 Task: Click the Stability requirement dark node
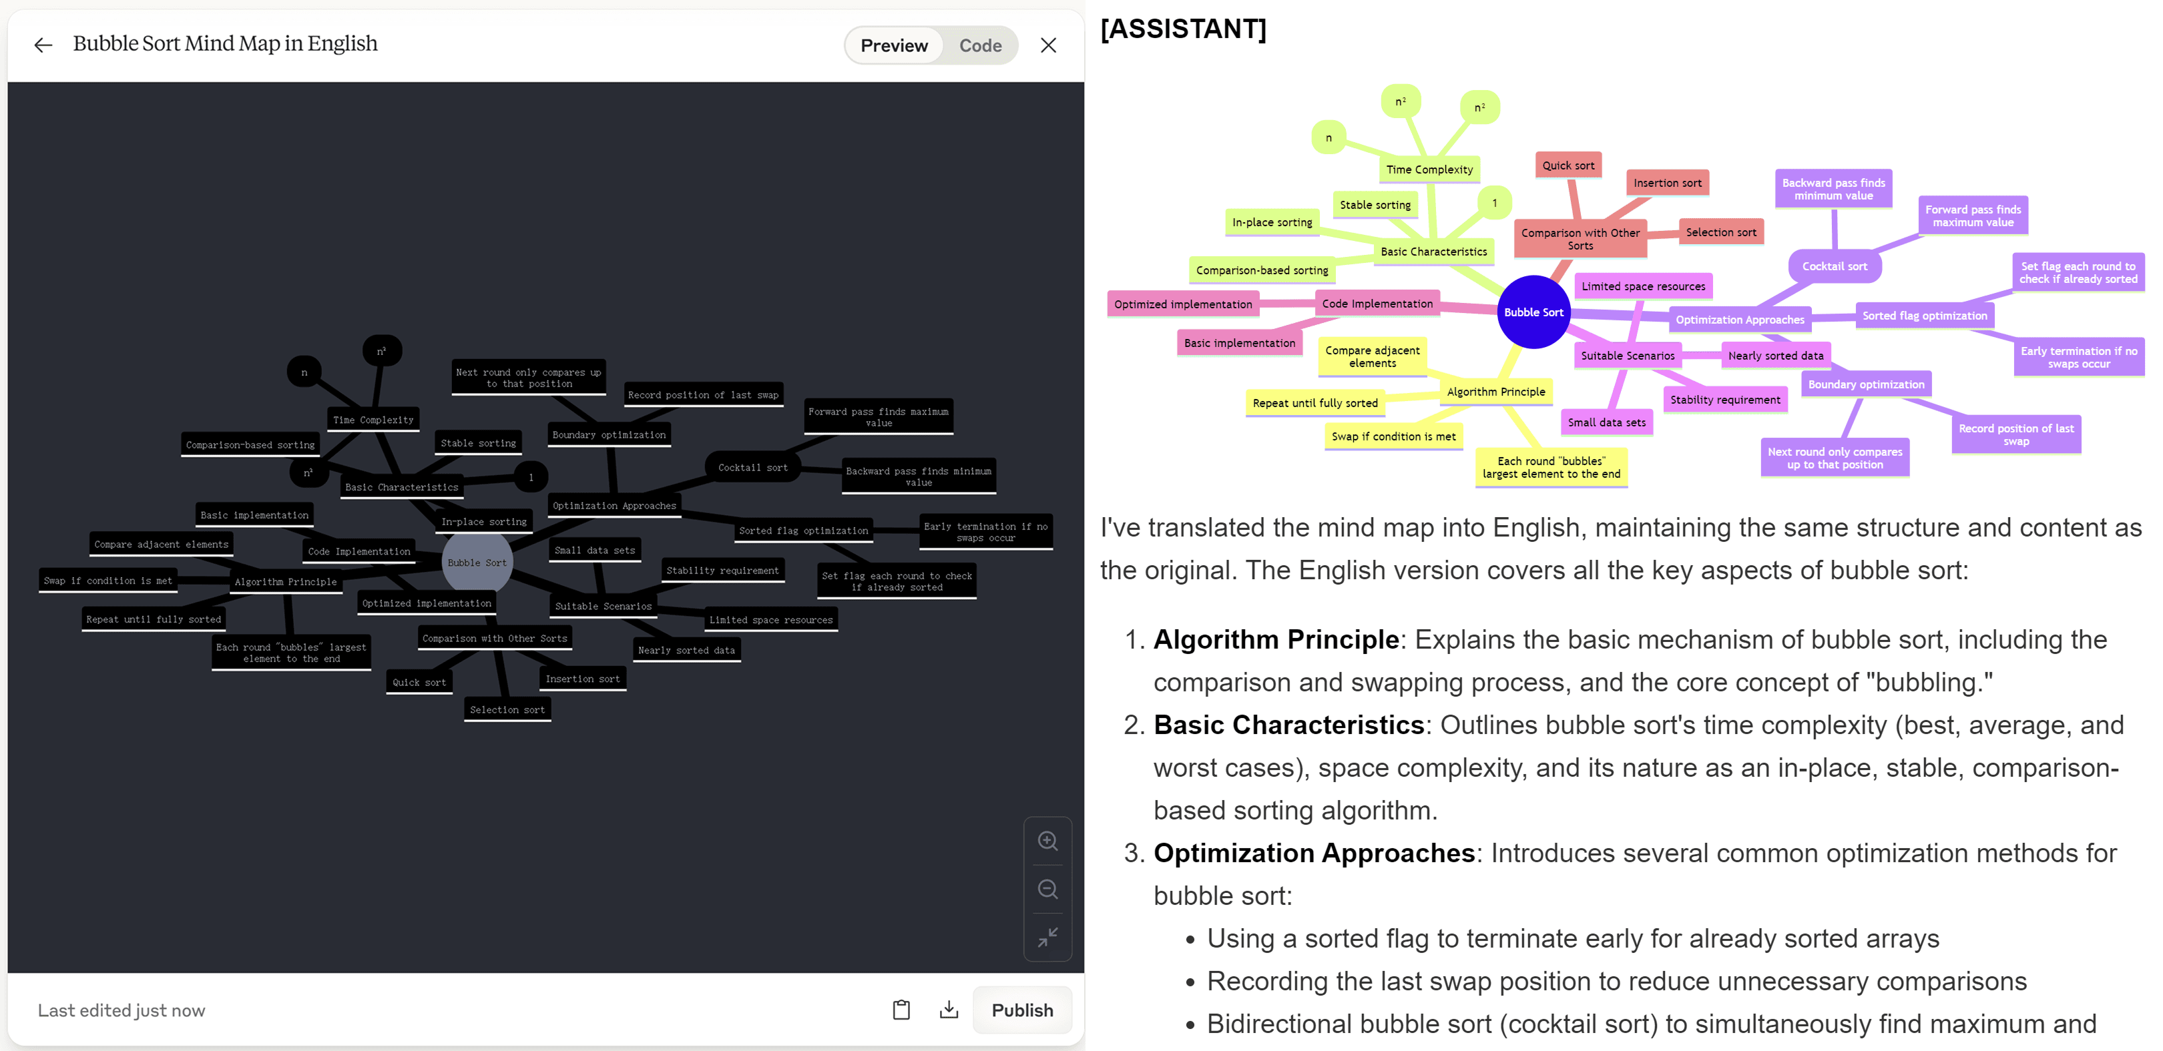(722, 571)
